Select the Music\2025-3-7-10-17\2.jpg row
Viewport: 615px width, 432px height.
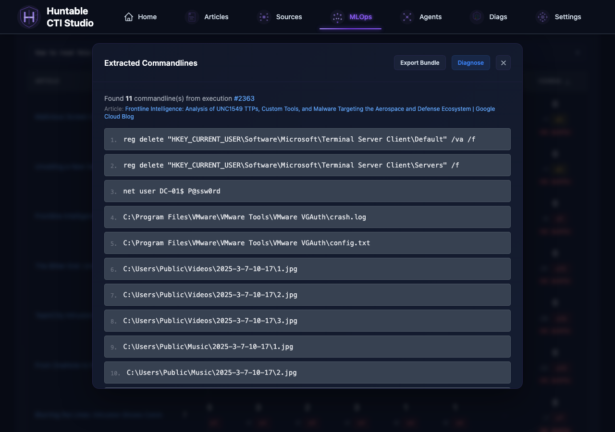[307, 372]
